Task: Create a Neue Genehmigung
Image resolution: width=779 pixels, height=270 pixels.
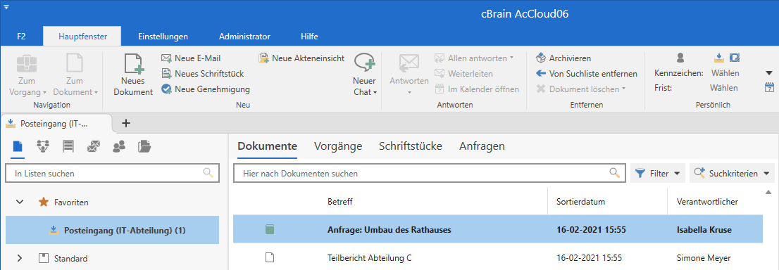Action: (x=205, y=89)
